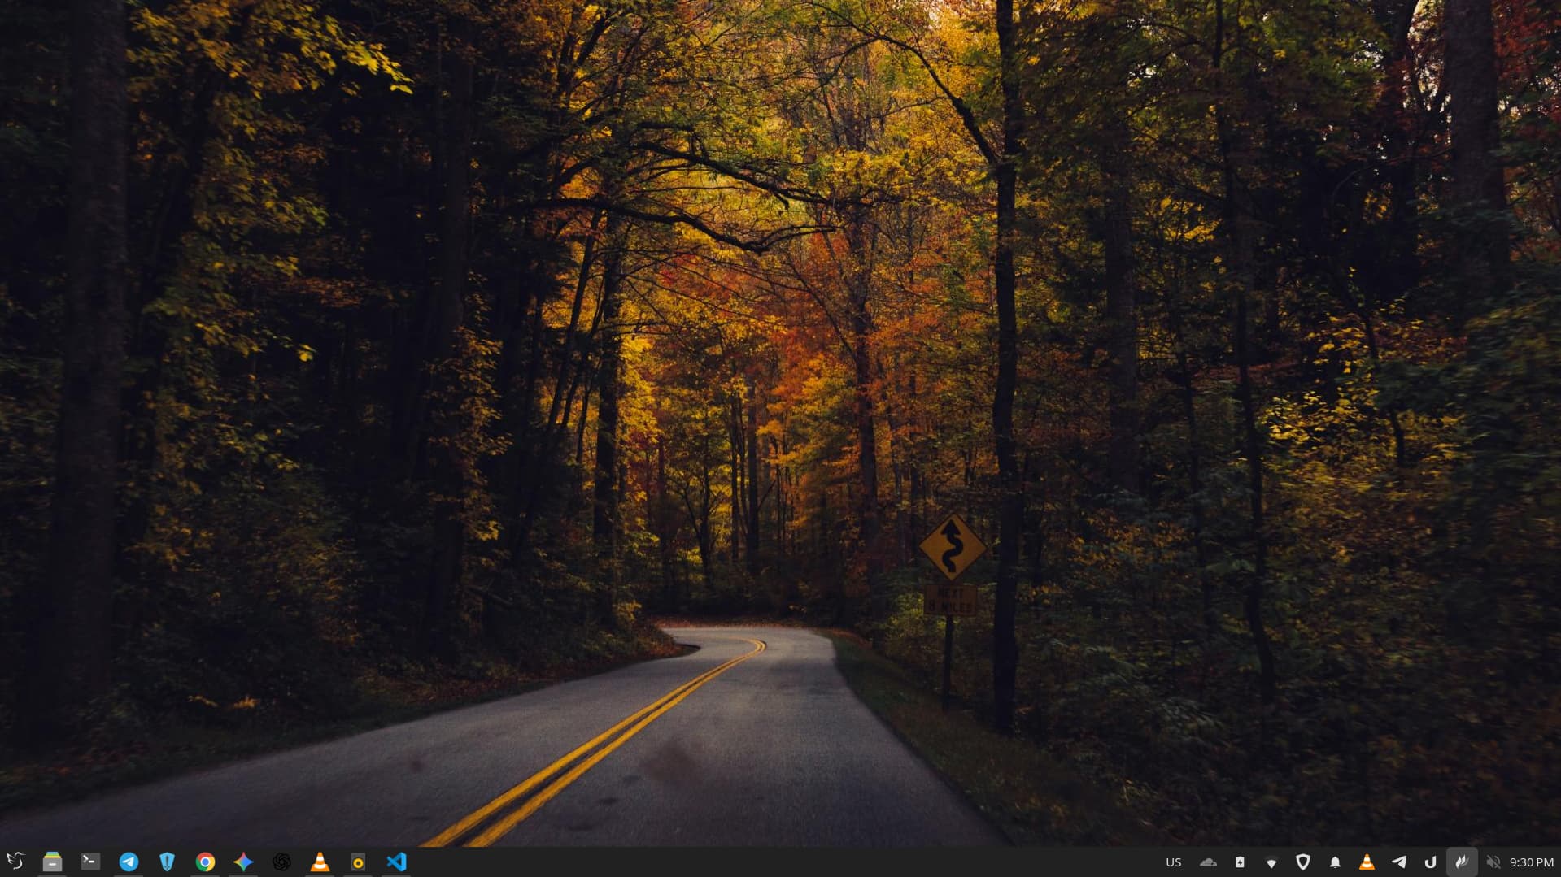This screenshot has width=1561, height=877.
Task: Click the blue shield app icon
Action: [167, 862]
